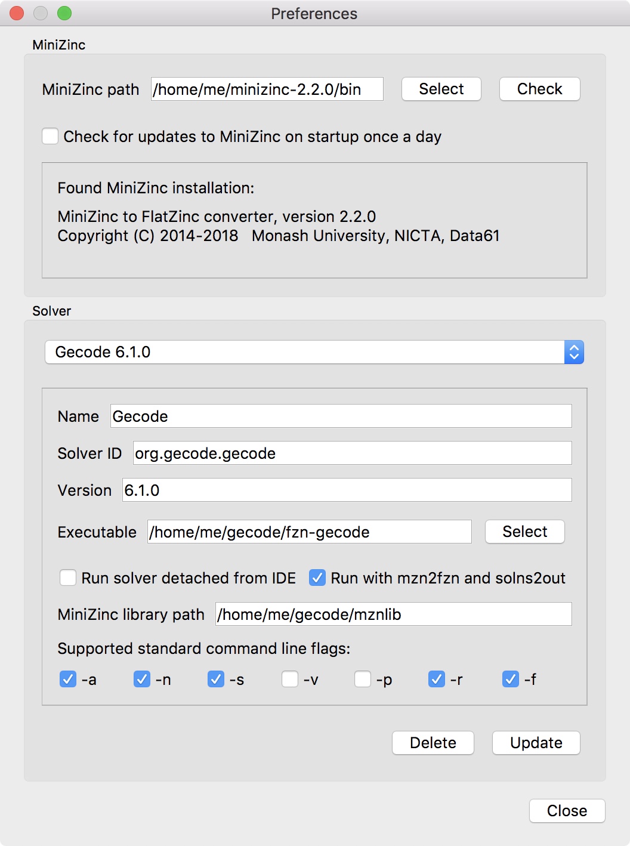Enable the -v flag checkbox

click(290, 680)
